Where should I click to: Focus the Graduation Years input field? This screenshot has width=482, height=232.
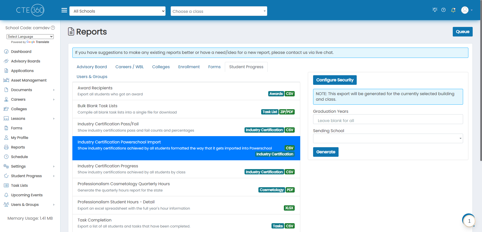[388, 119]
